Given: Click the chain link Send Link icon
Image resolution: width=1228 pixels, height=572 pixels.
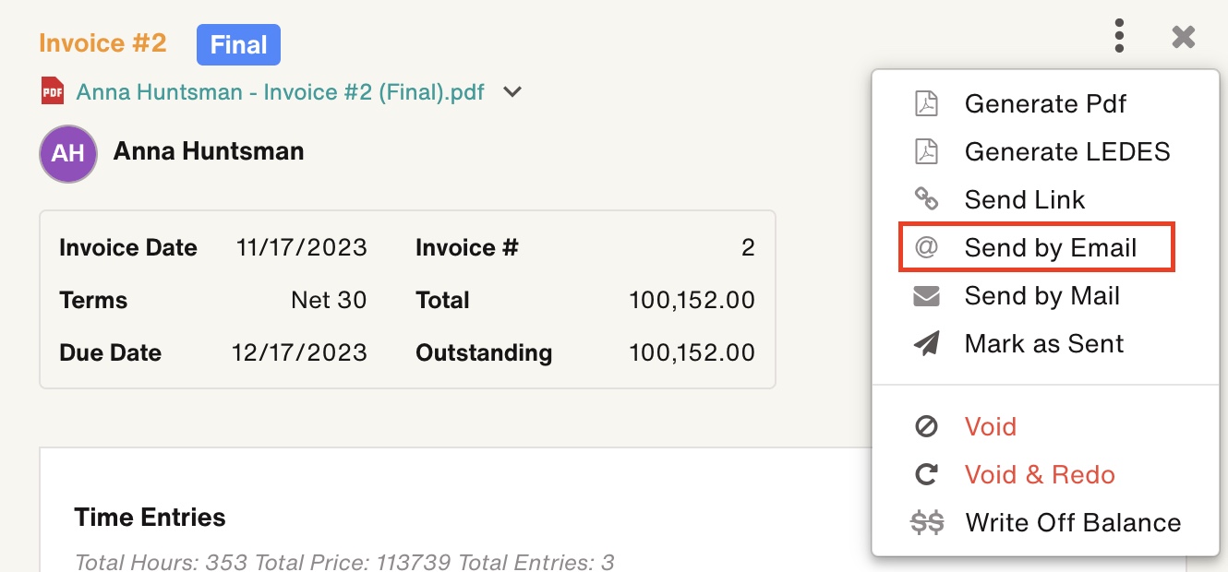Looking at the screenshot, I should [x=926, y=199].
